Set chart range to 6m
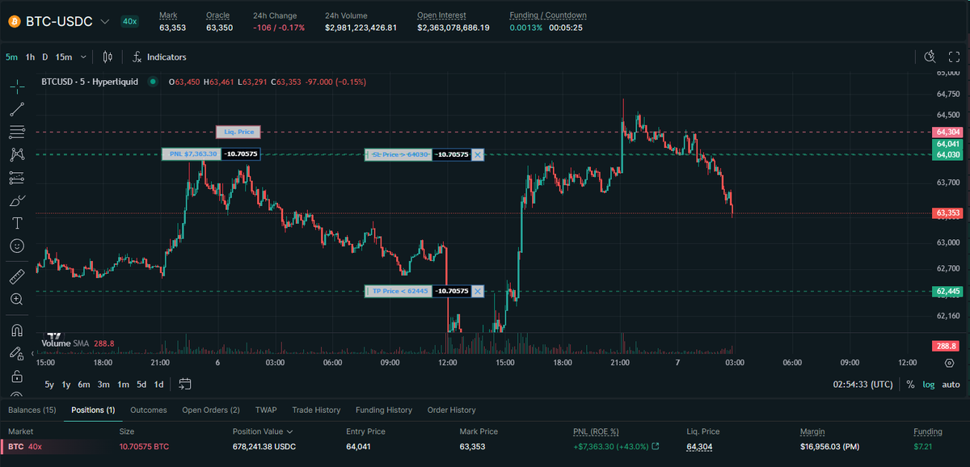970x467 pixels. coord(83,385)
